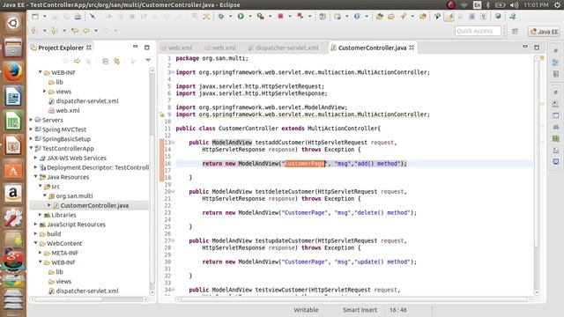Click the Collapse All icon in Project Explorer
Screen dimensions: 564x317
click(x=106, y=61)
